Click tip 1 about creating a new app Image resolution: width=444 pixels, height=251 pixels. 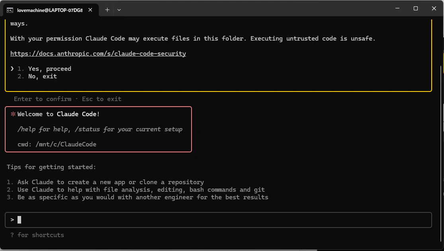pyautogui.click(x=106, y=182)
